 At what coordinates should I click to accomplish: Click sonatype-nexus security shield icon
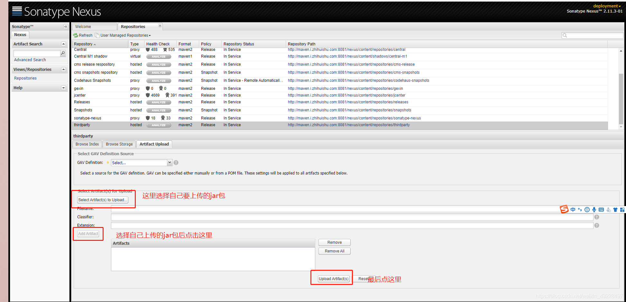[148, 118]
